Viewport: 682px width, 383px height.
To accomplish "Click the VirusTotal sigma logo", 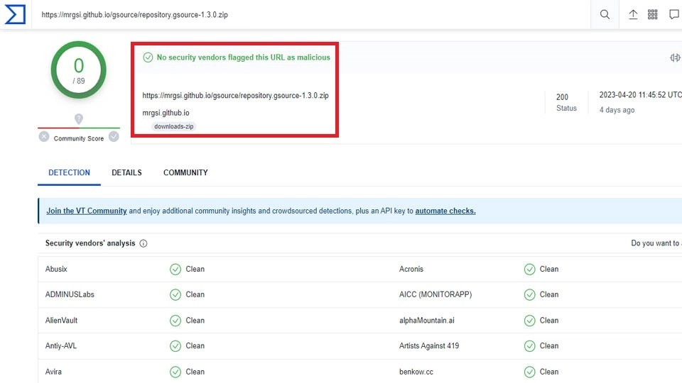I will [x=15, y=14].
